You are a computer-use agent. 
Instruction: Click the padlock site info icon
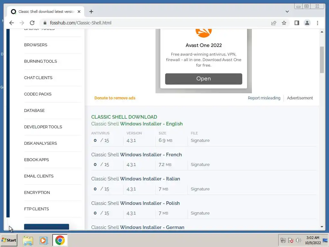click(44, 23)
